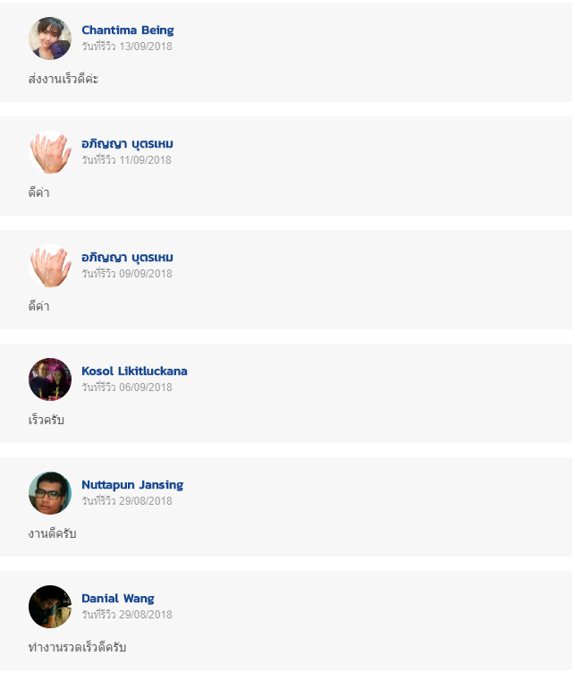Viewport: 575px width, 673px height.
Task: Open the Danial Wang name link
Action: click(x=118, y=599)
